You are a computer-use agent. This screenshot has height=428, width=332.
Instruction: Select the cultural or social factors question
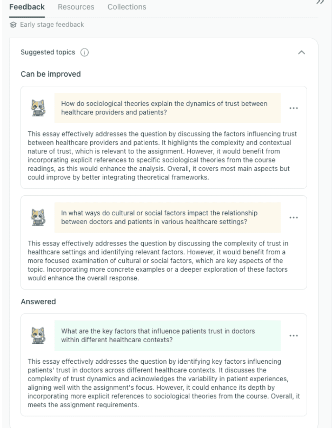[168, 217]
